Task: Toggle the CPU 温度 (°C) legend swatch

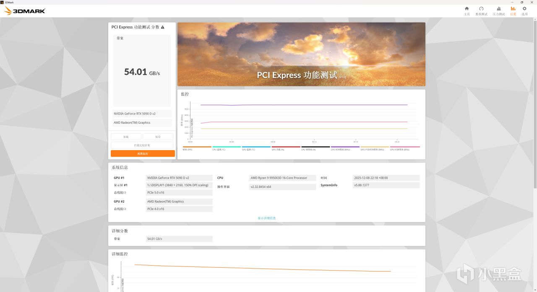Action: pyautogui.click(x=227, y=147)
